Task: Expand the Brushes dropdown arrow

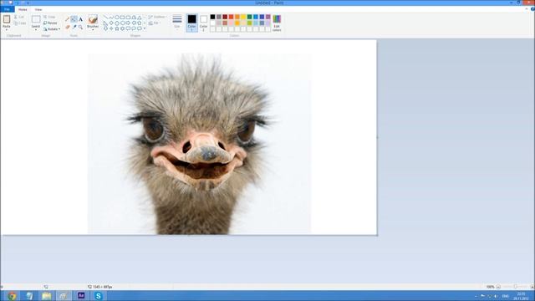Action: click(93, 30)
